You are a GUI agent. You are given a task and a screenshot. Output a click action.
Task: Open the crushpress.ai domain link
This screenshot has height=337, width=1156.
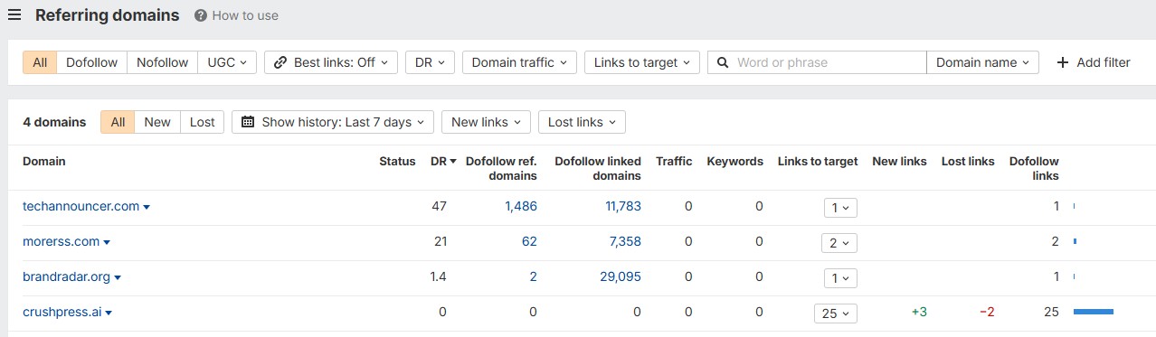62,312
